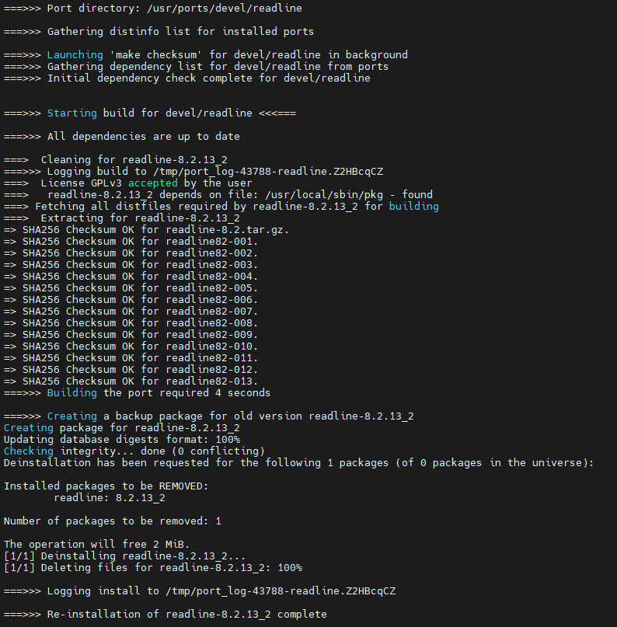
Task: Click 'Installed packages to be REMOVED' heading
Action: point(106,486)
